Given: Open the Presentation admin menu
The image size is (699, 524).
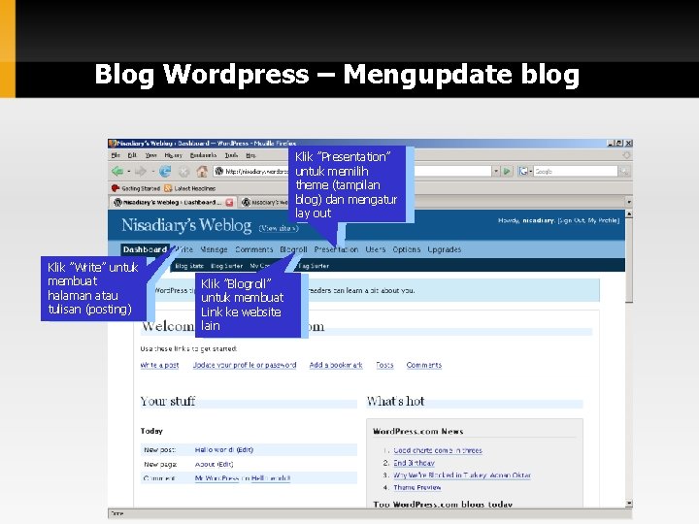Looking at the screenshot, I should tap(336, 249).
